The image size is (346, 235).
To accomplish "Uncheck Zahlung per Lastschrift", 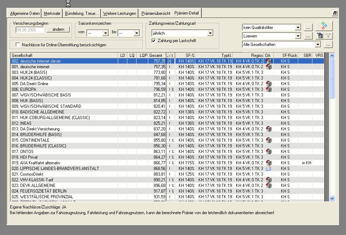I will click(154, 41).
